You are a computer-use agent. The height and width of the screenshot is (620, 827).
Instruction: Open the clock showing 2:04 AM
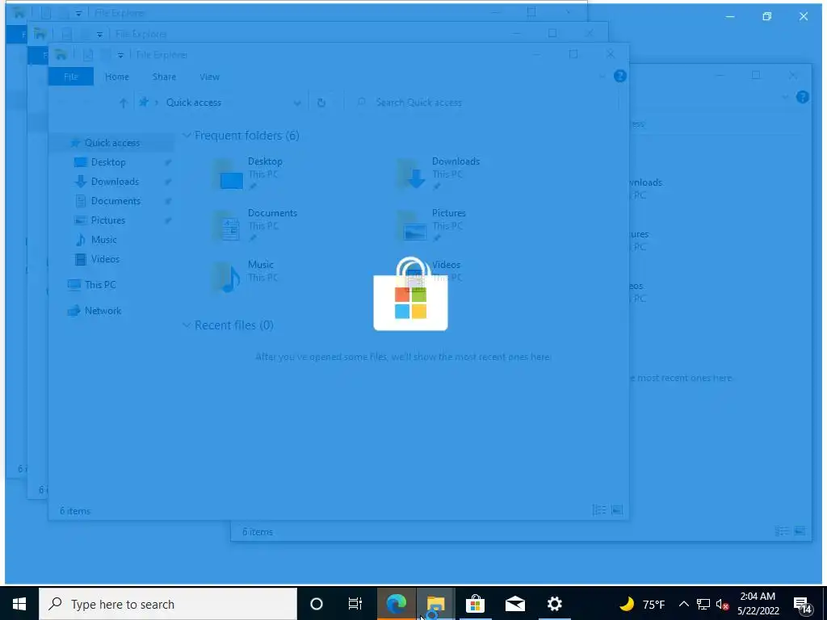tap(758, 604)
